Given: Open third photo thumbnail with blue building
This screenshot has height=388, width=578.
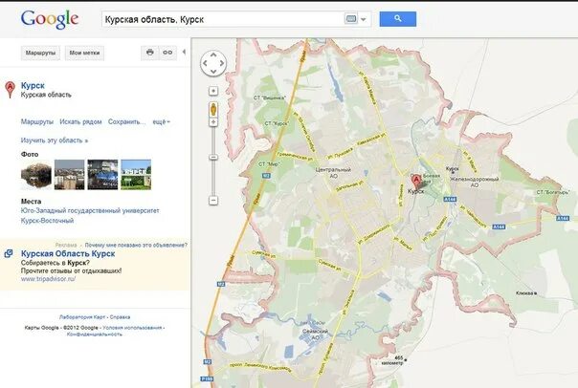Looking at the screenshot, I should coord(102,175).
